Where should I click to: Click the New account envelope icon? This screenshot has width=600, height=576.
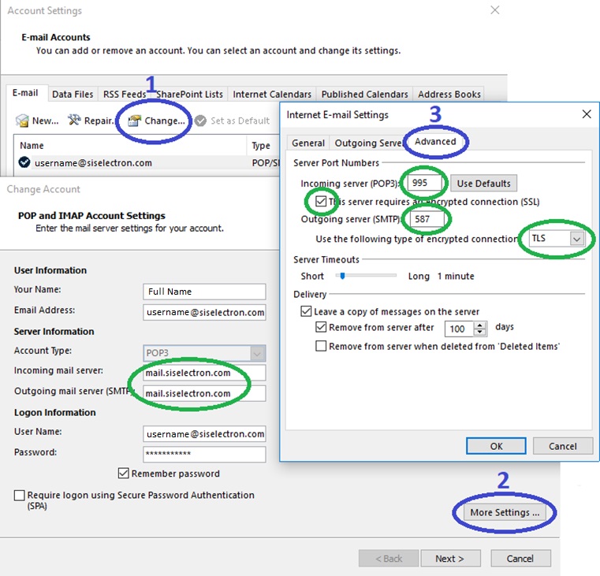click(x=22, y=121)
